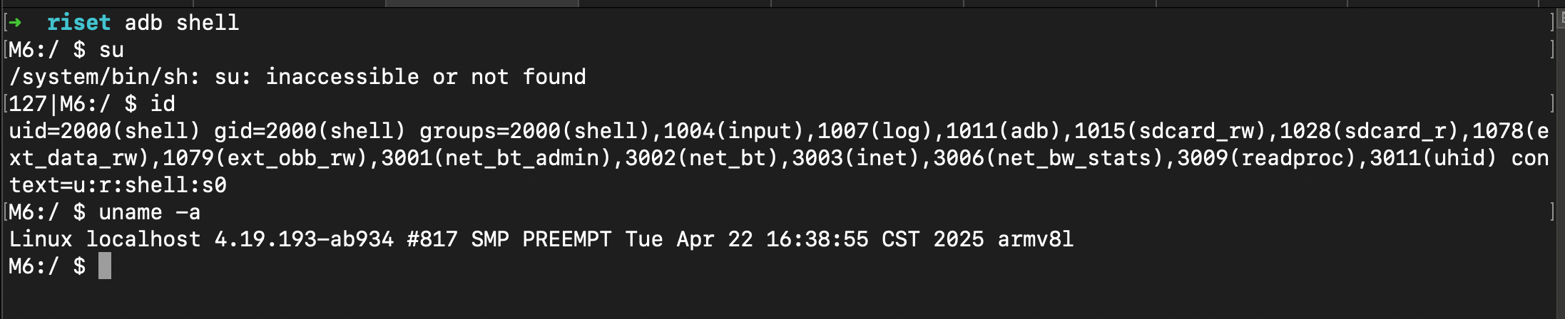This screenshot has width=1565, height=319.
Task: Click the "id" command text
Action: coord(163,104)
